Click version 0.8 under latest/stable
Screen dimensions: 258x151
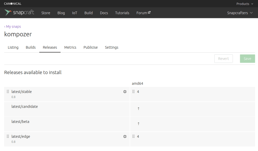click(x=13, y=97)
